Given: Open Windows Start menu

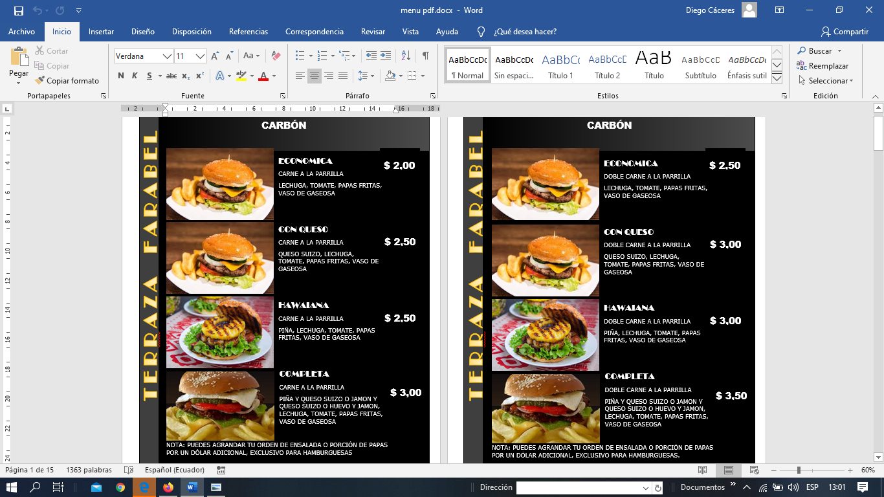Looking at the screenshot, I should point(12,487).
